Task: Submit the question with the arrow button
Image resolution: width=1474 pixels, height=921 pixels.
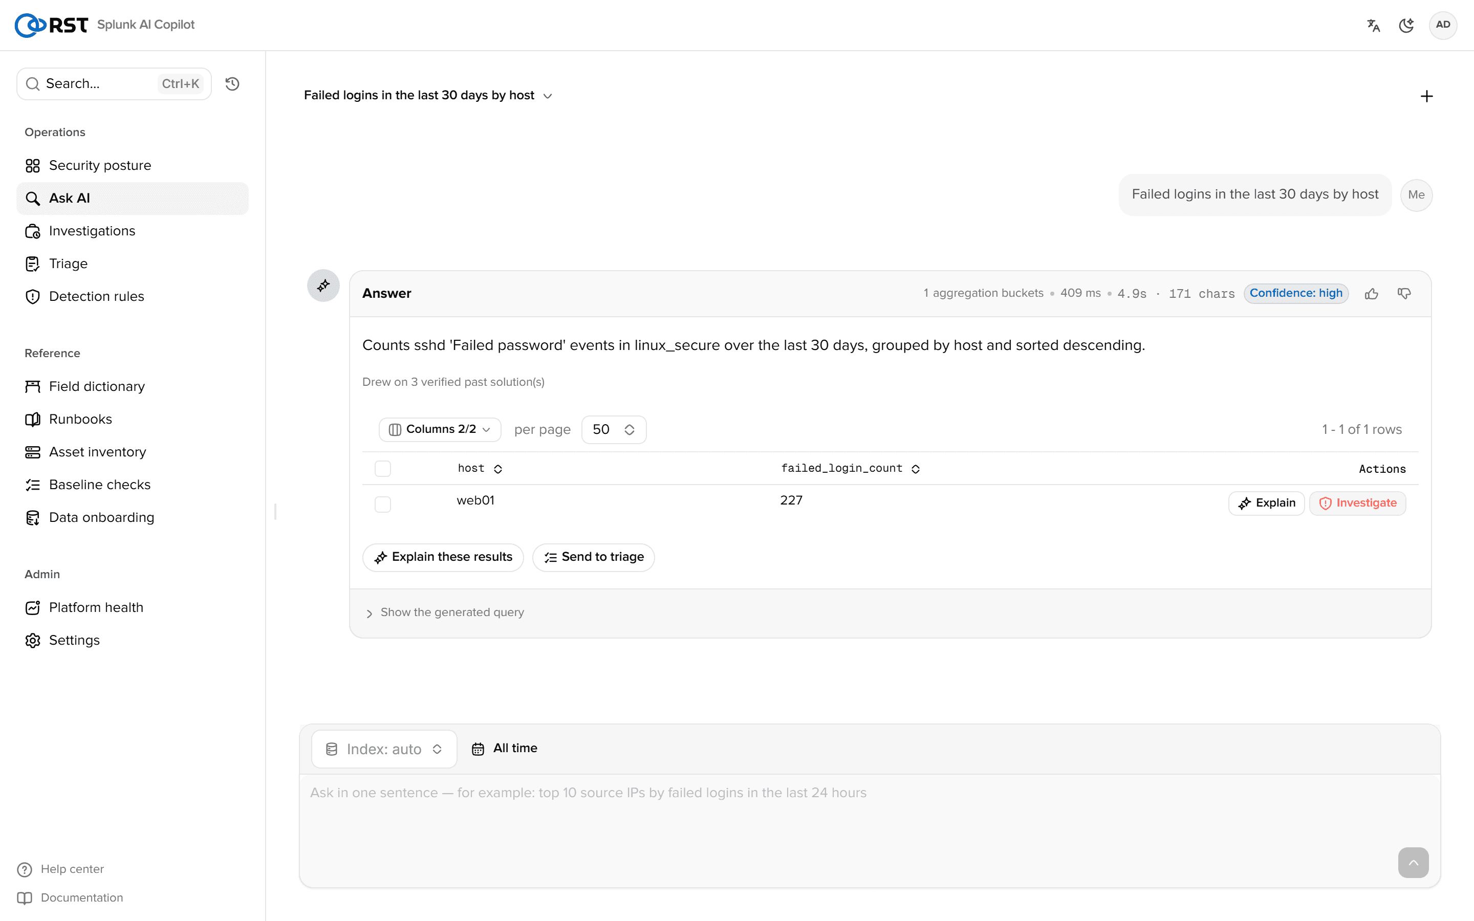Action: pyautogui.click(x=1413, y=863)
